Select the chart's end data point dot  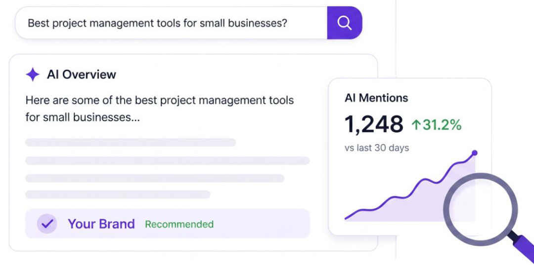[x=475, y=153]
